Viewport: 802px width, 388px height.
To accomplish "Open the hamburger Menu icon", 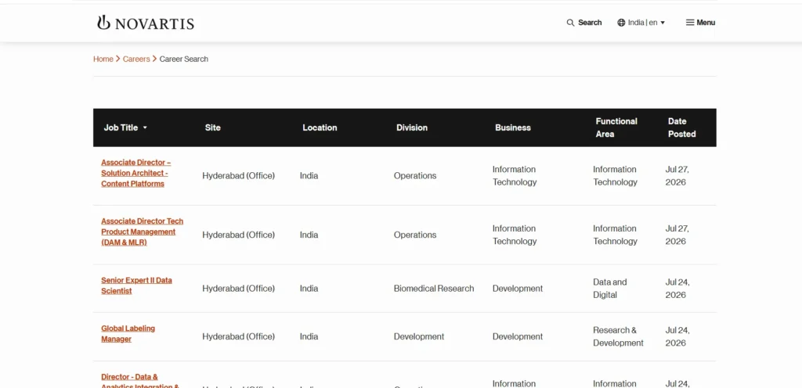I will [690, 23].
